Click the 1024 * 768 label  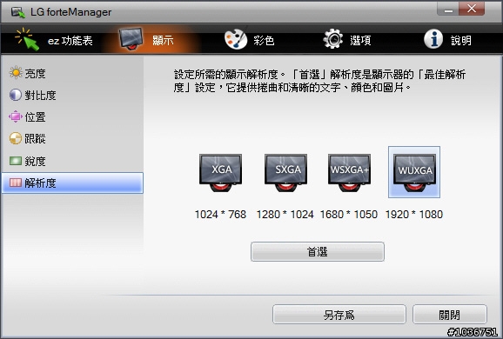point(220,215)
